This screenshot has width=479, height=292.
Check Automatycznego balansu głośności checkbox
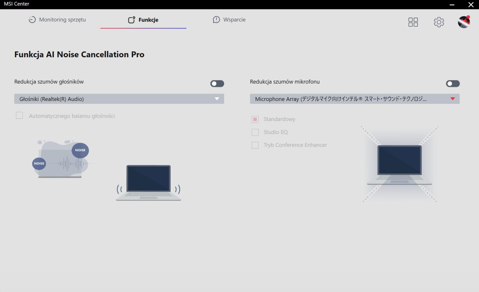pyautogui.click(x=19, y=116)
